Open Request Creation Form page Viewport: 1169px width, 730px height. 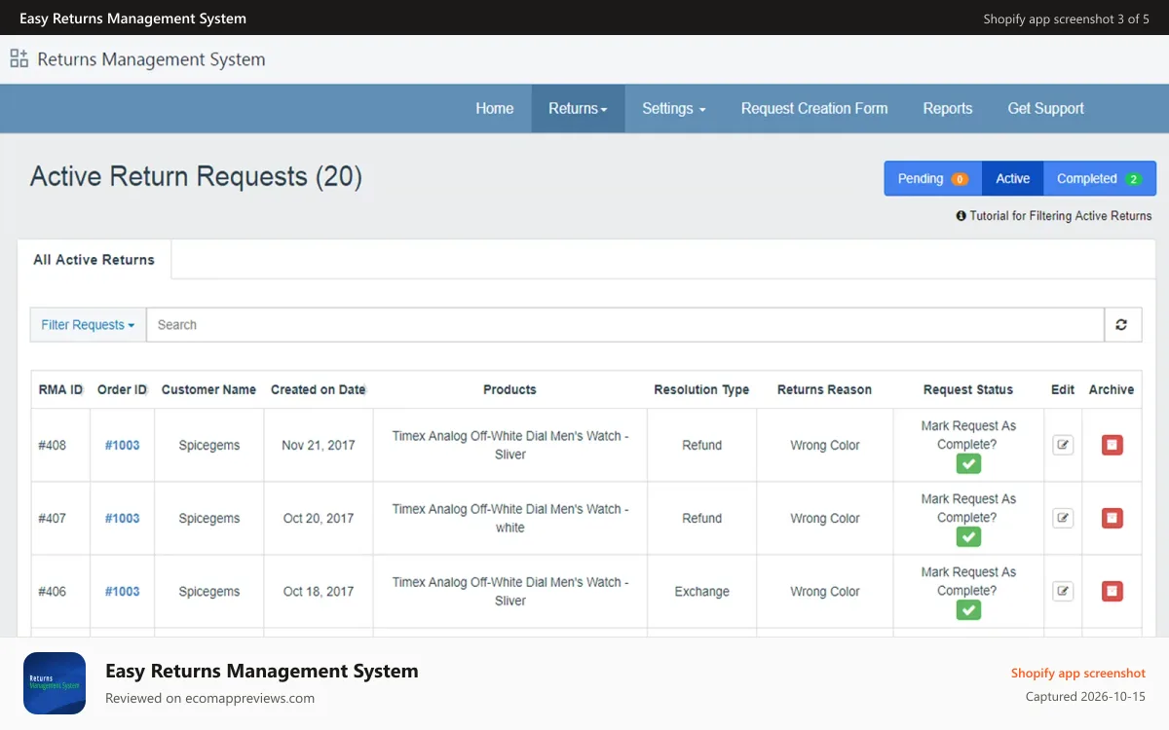pyautogui.click(x=814, y=108)
